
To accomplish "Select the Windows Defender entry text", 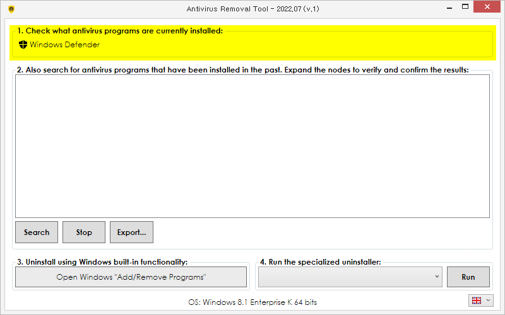I will [64, 45].
